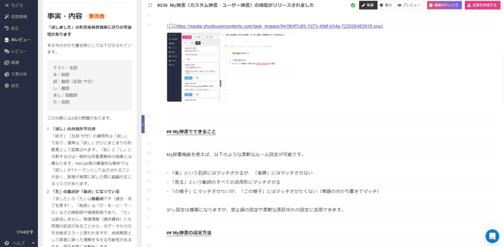Image resolution: width=504 pixels, height=247 pixels.
Task: Click line '少し設定は複雑になりますが…'
Action: point(255,210)
